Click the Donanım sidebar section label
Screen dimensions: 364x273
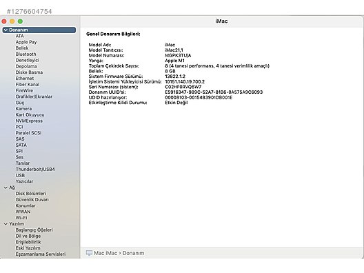19,30
